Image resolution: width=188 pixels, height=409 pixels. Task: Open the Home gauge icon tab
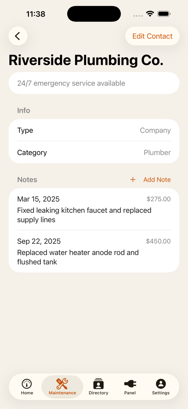(27, 384)
